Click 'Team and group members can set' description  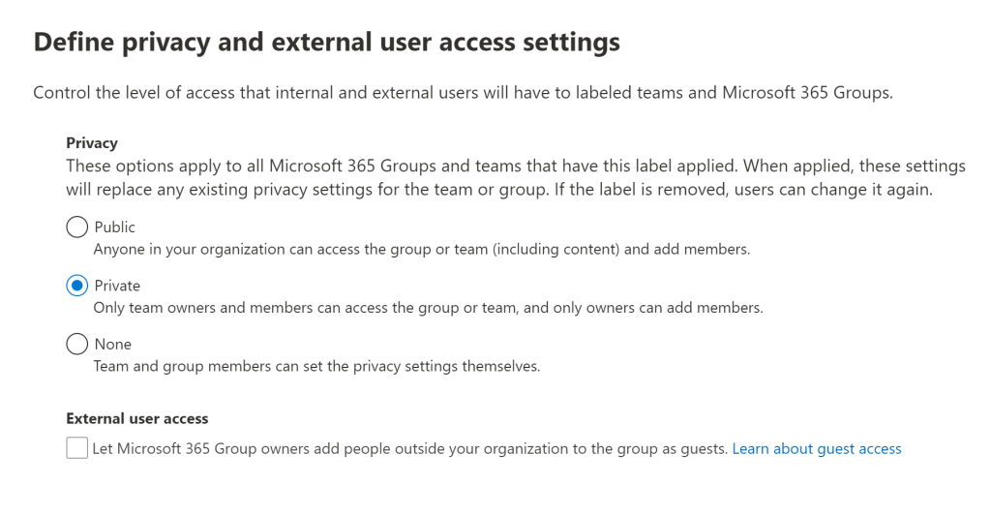(x=316, y=366)
